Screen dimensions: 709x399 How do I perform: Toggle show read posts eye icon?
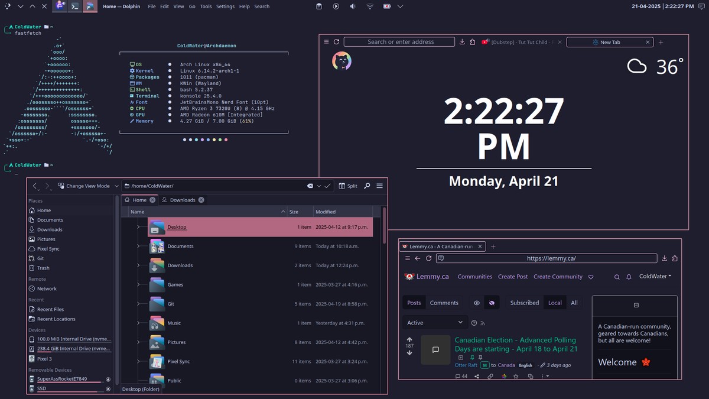click(x=476, y=303)
